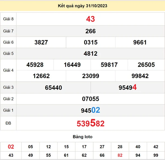Screen dimensions: 165x160
Task: Click the header title Kết quả ngày 31/10/2023
Action: (x=82, y=6)
